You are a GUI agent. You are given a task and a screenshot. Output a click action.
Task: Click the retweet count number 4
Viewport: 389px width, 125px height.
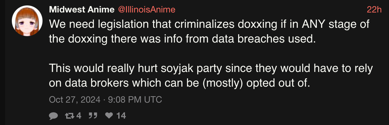coord(79,115)
